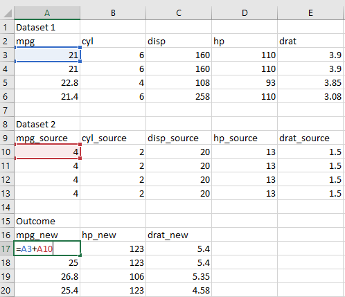Click the 'mpg_source' header cell
The width and height of the screenshot is (345, 297).
tap(47, 138)
